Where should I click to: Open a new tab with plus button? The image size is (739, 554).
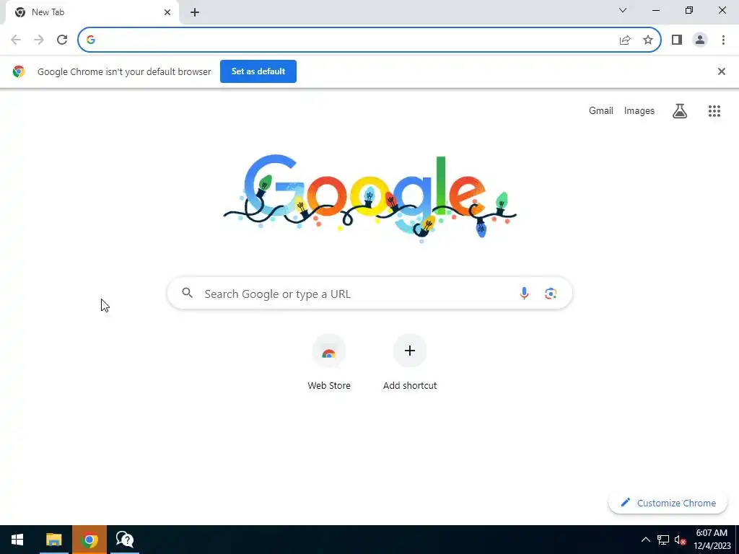(195, 12)
